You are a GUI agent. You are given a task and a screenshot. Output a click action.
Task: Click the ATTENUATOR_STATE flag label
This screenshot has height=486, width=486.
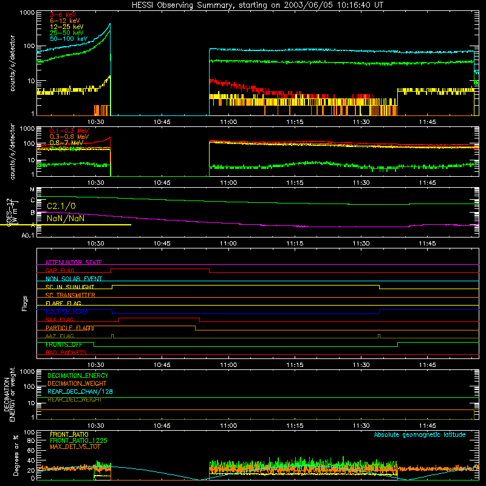pyautogui.click(x=74, y=262)
